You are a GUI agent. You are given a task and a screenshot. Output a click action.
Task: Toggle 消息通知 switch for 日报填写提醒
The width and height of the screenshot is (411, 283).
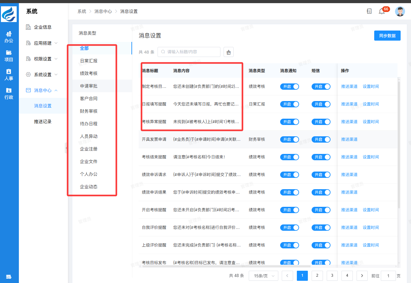click(289, 104)
